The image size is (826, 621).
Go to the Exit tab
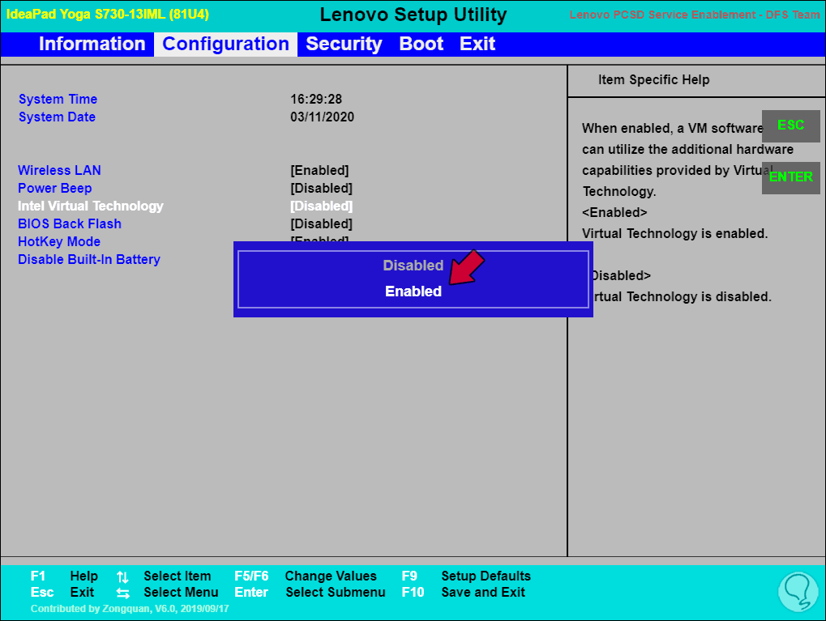(x=477, y=45)
